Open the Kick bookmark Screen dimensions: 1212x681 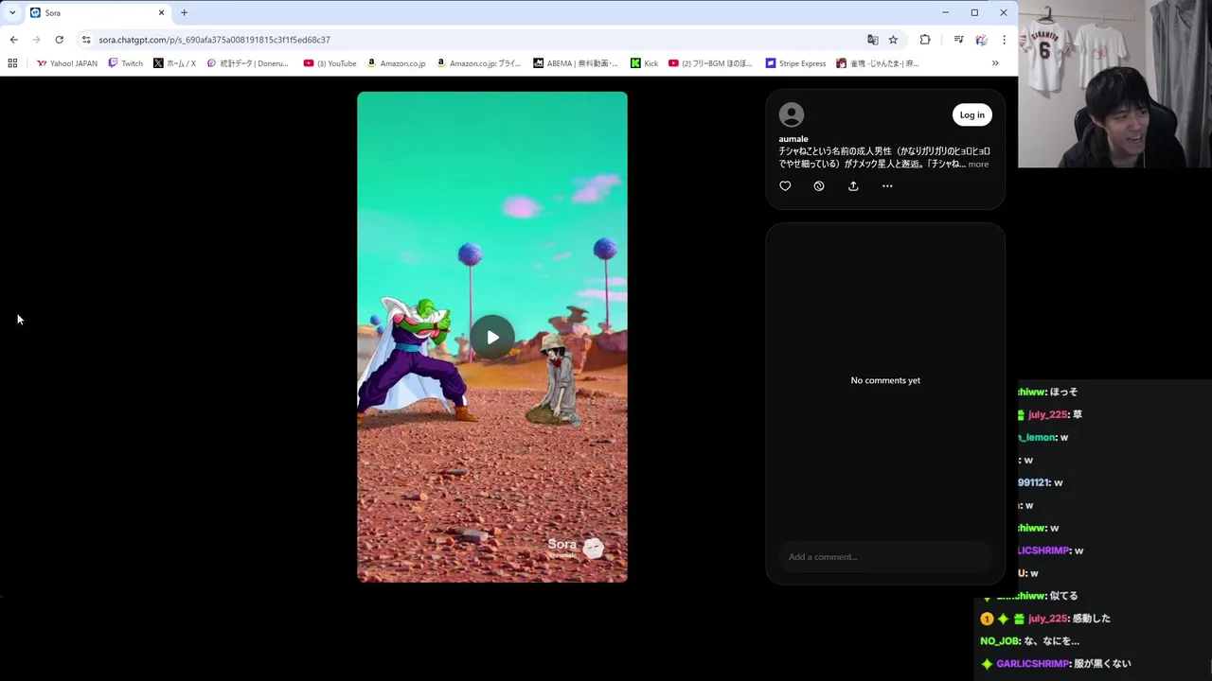[644, 63]
